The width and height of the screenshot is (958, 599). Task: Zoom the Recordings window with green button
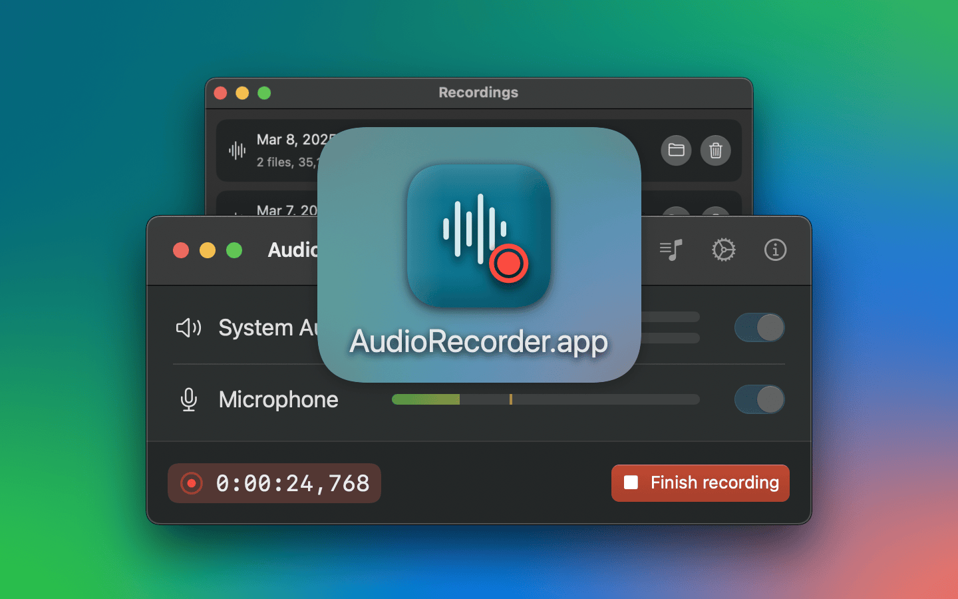pyautogui.click(x=264, y=93)
